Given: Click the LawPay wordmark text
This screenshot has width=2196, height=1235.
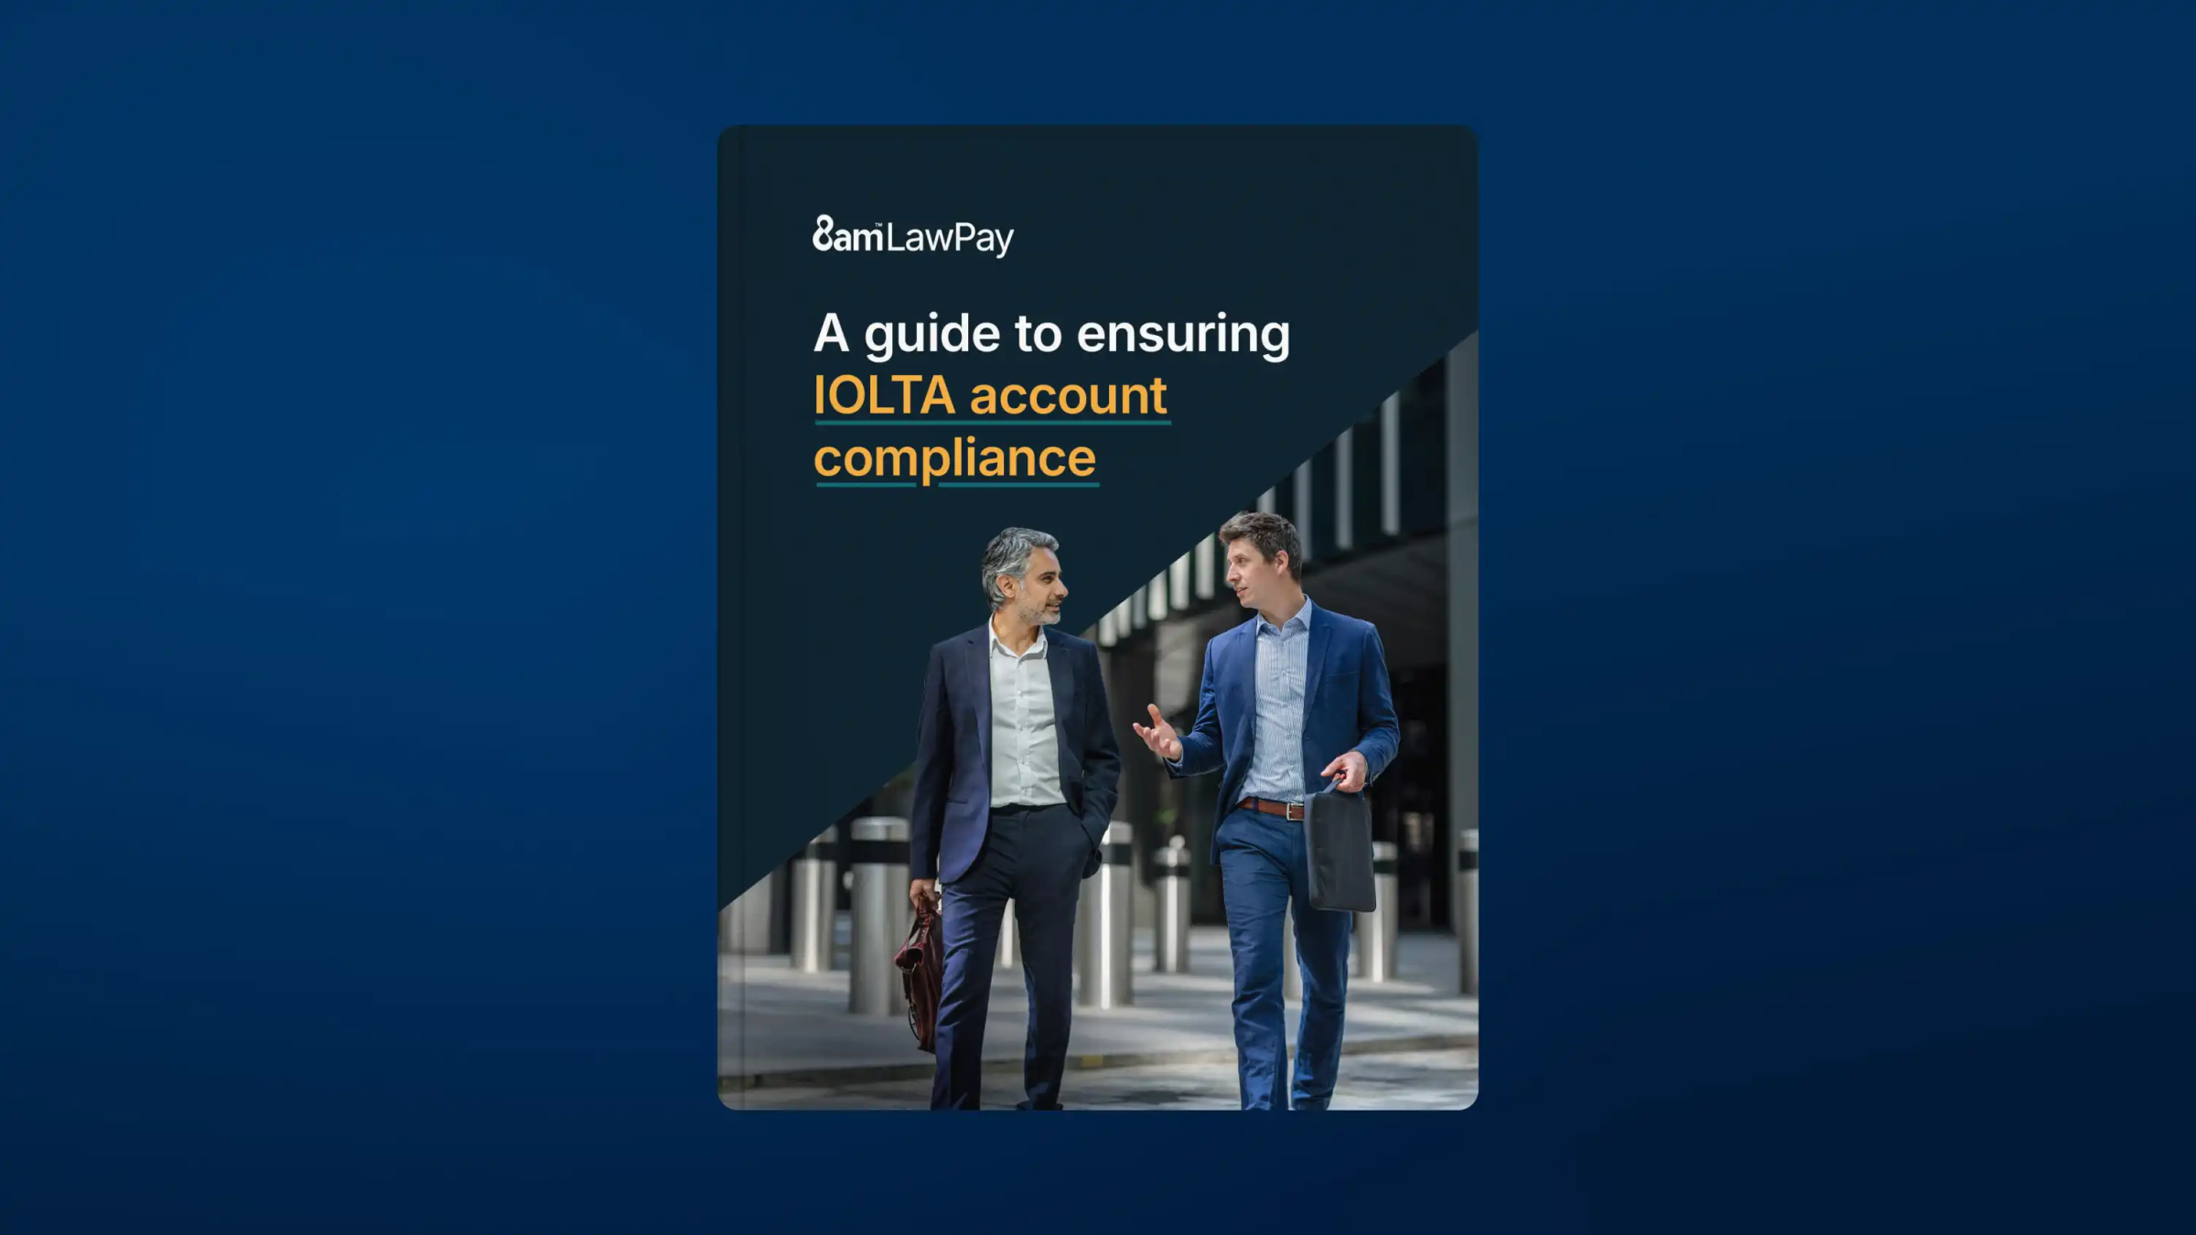Looking at the screenshot, I should tap(951, 239).
